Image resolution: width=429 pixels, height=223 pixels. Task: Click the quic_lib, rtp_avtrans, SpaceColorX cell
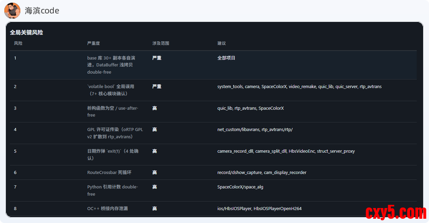(250, 108)
